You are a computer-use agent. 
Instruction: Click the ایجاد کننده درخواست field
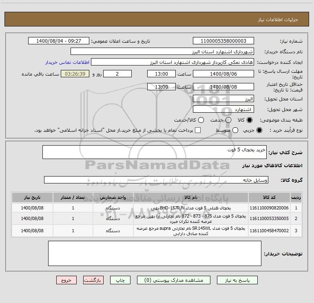coord(172,62)
